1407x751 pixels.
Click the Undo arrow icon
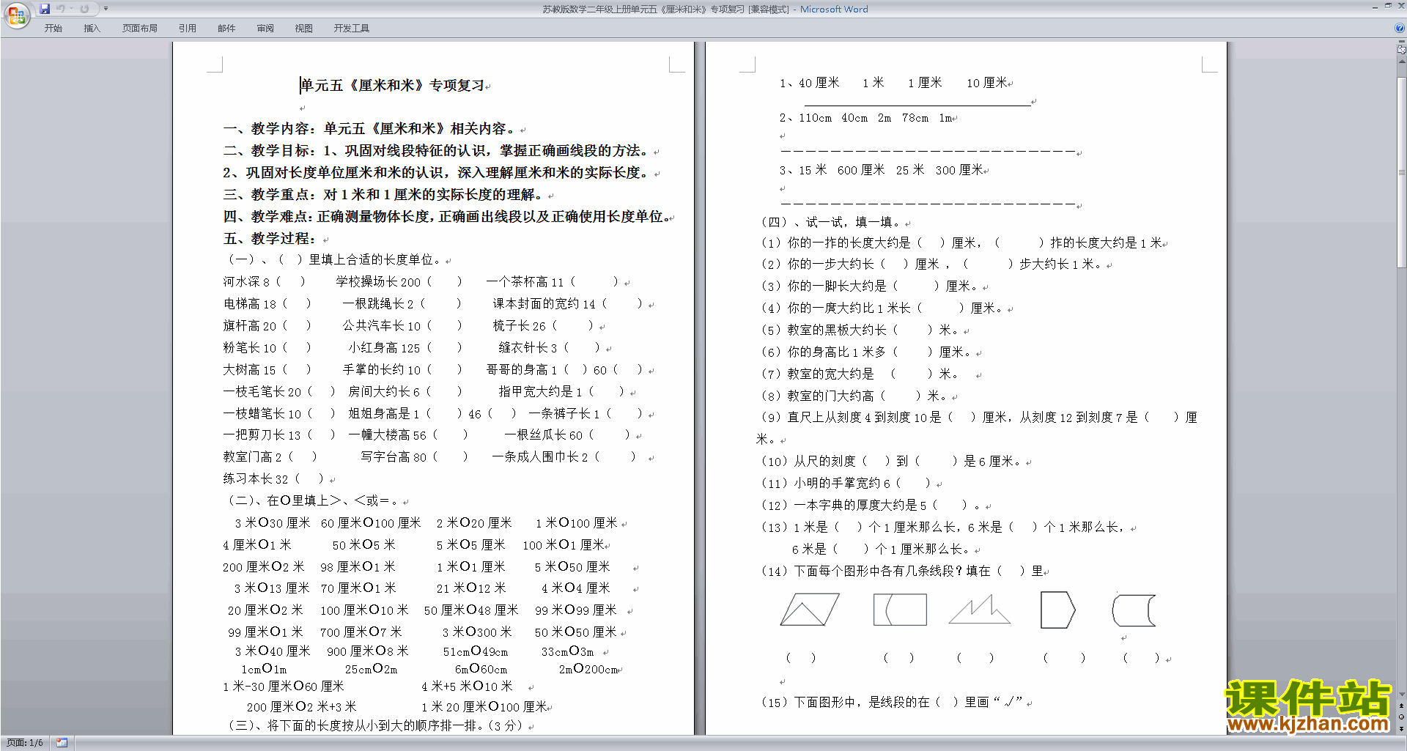61,9
